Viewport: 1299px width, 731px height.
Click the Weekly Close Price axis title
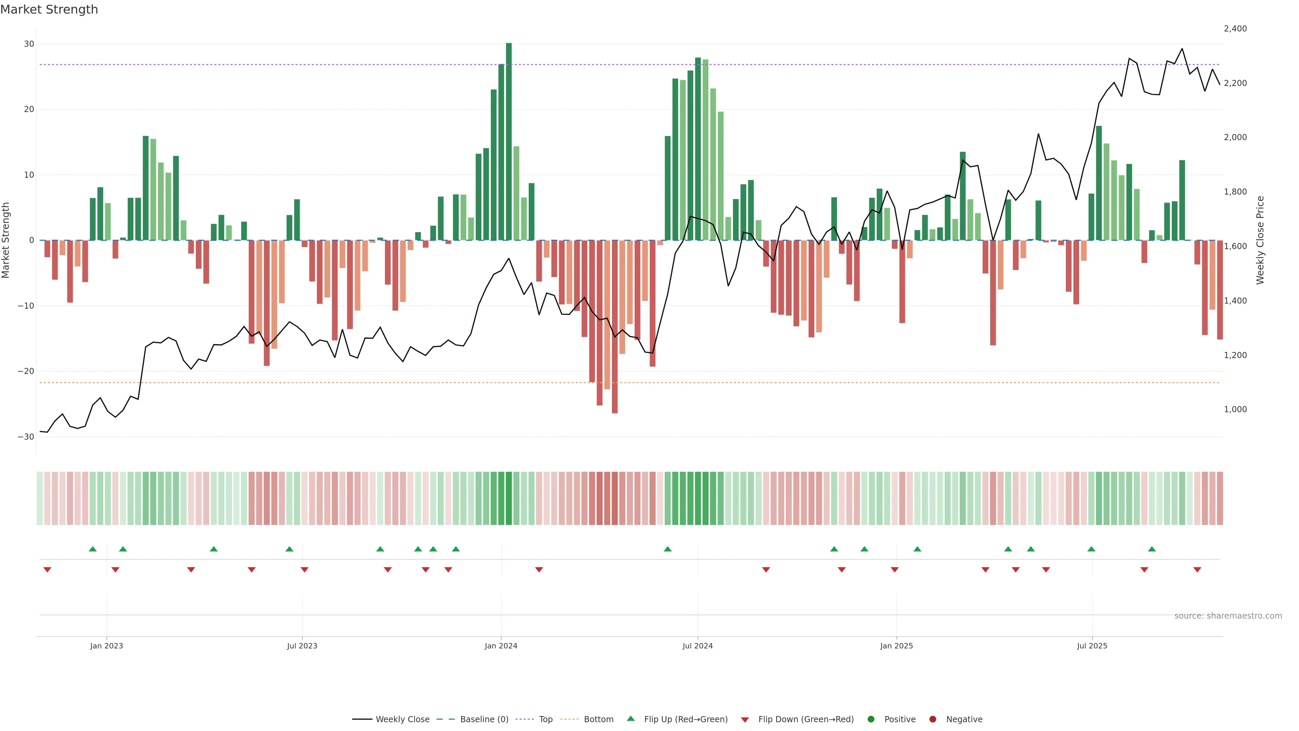pos(1260,240)
